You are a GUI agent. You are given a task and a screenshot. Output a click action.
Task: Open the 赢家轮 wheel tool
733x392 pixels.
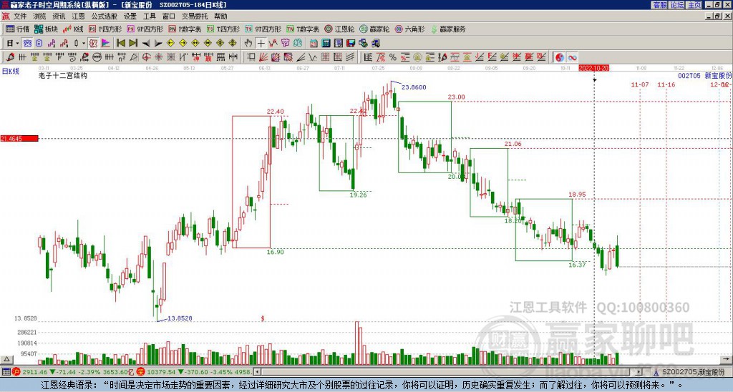(374, 29)
